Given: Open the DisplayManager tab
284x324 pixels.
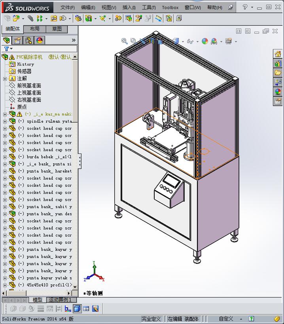Looking at the screenshot, I should 39,40.
